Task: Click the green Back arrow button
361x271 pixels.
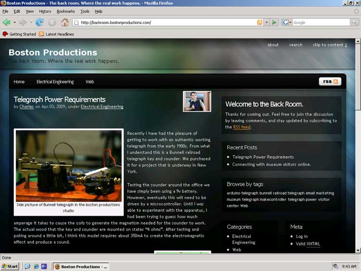Action: (6, 22)
